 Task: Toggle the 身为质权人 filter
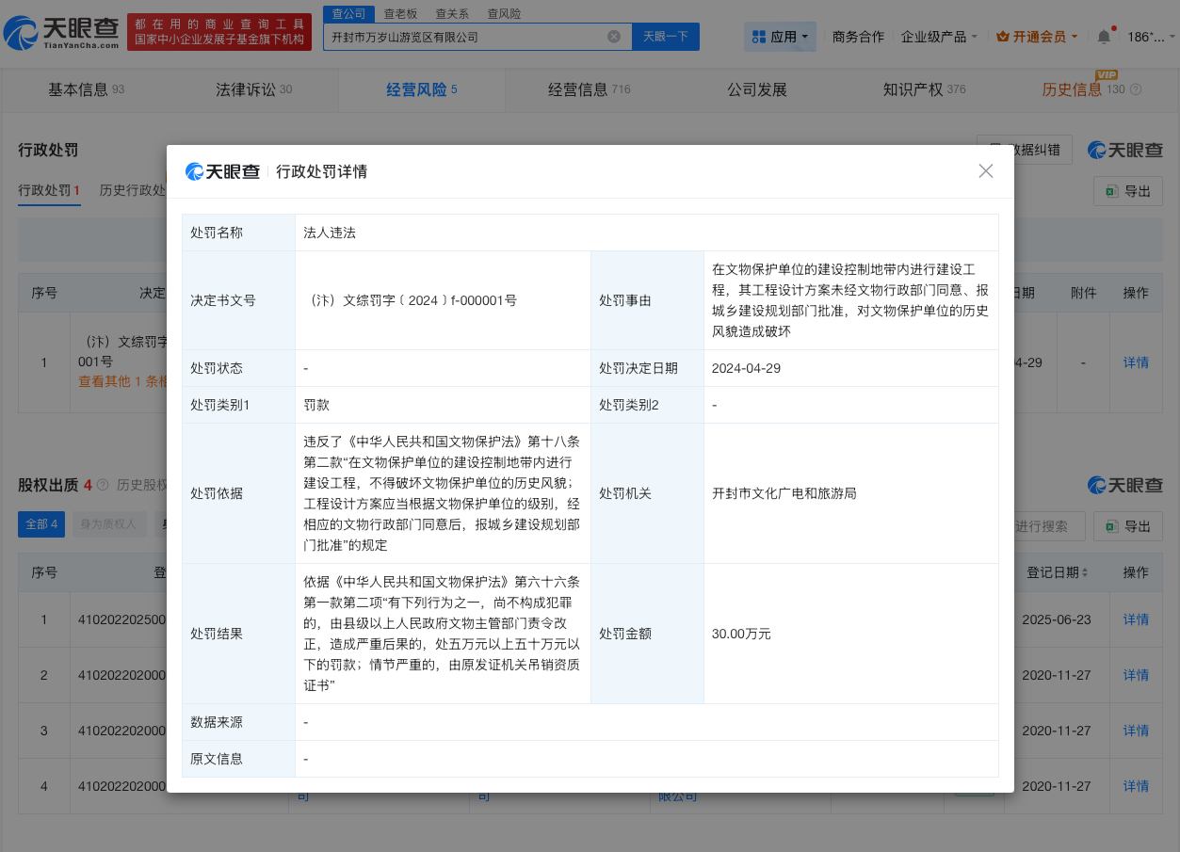tap(109, 524)
